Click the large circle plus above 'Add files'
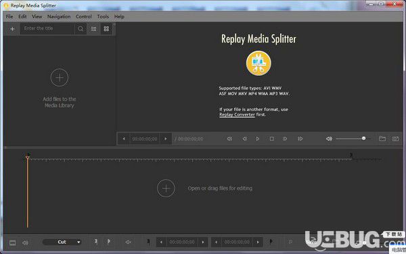Image resolution: width=406 pixels, height=254 pixels. coord(60,77)
